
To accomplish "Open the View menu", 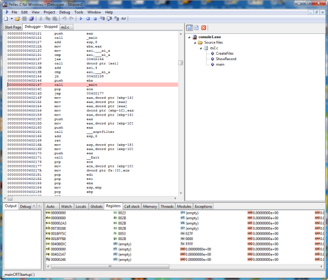I will tap(36, 12).
